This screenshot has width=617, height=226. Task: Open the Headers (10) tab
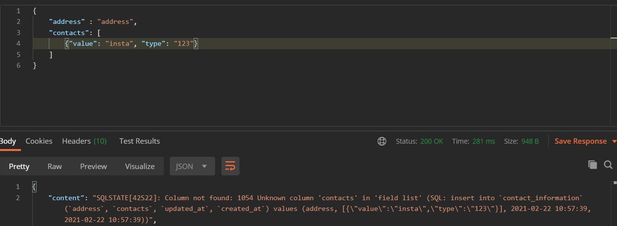coord(84,141)
